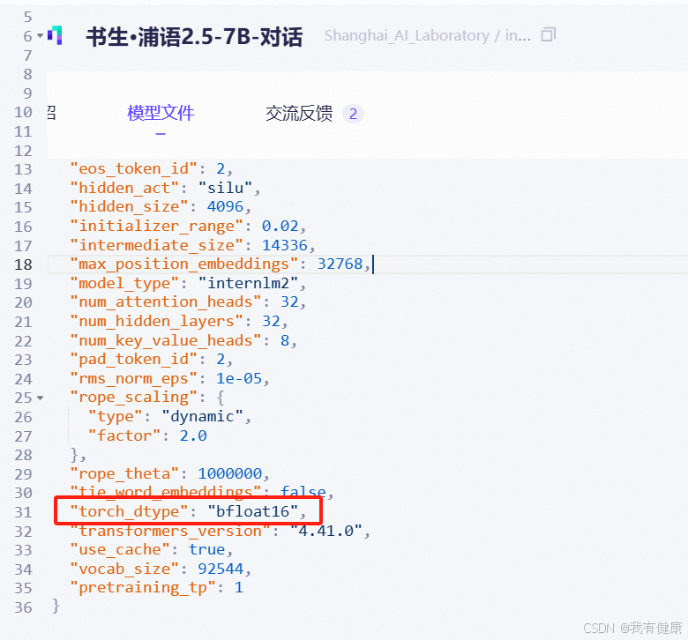Click the "internlm2" model_type value
The image size is (688, 640).
pyautogui.click(x=248, y=283)
